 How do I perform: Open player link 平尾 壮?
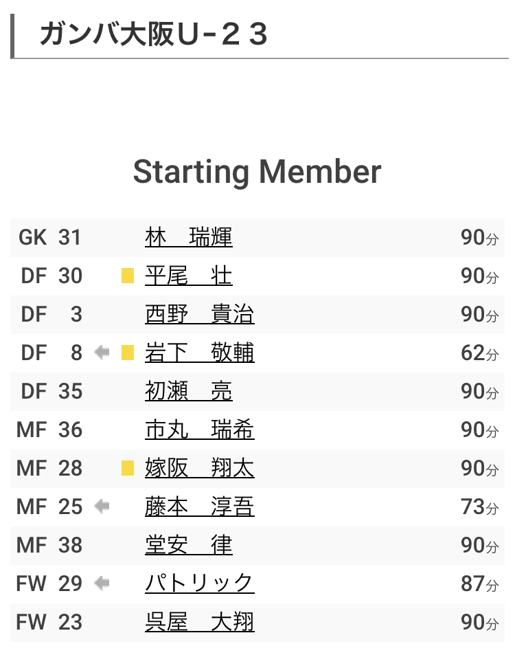[x=189, y=276]
